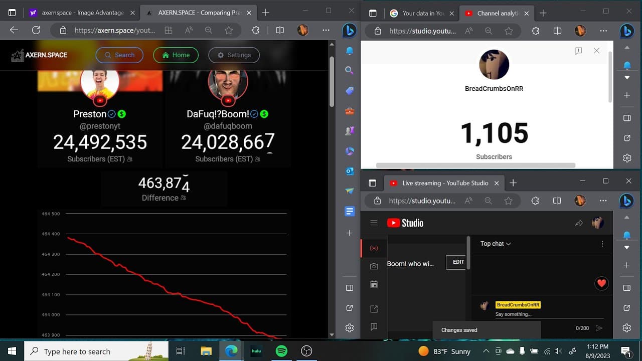Show hidden system tray icons
The width and height of the screenshot is (642, 361).
pos(486,351)
